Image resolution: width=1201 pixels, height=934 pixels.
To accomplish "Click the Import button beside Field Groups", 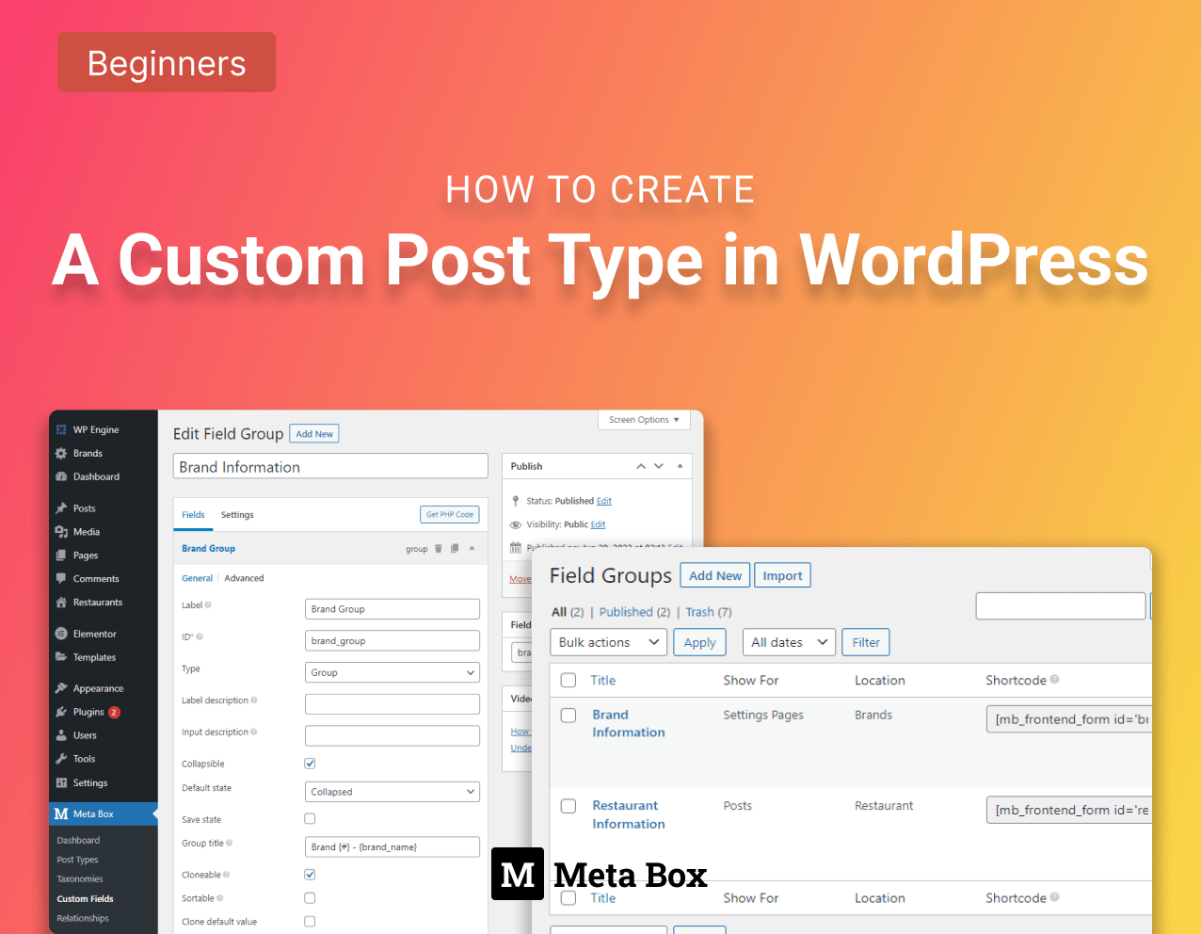I will (782, 575).
